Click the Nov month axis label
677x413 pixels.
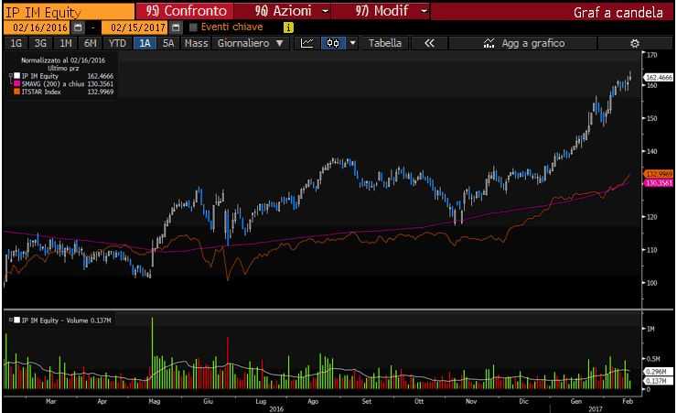[x=471, y=401]
